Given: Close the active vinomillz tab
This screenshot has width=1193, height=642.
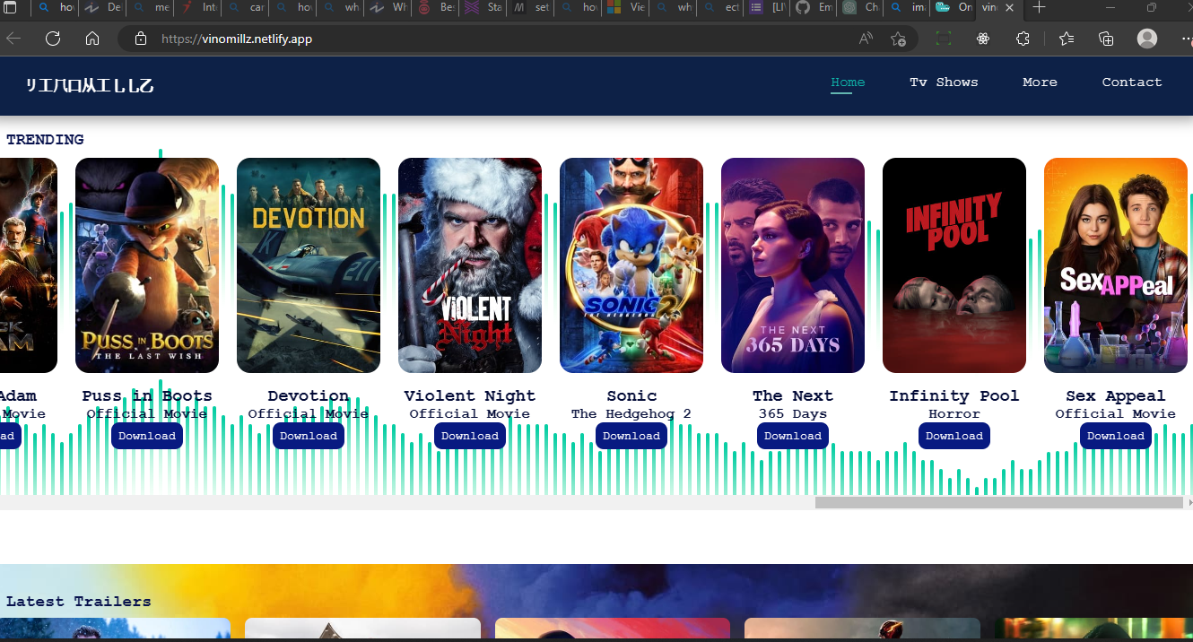Looking at the screenshot, I should click(1010, 7).
